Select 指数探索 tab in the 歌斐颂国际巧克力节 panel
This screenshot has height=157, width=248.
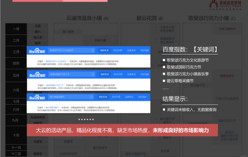coord(104,75)
